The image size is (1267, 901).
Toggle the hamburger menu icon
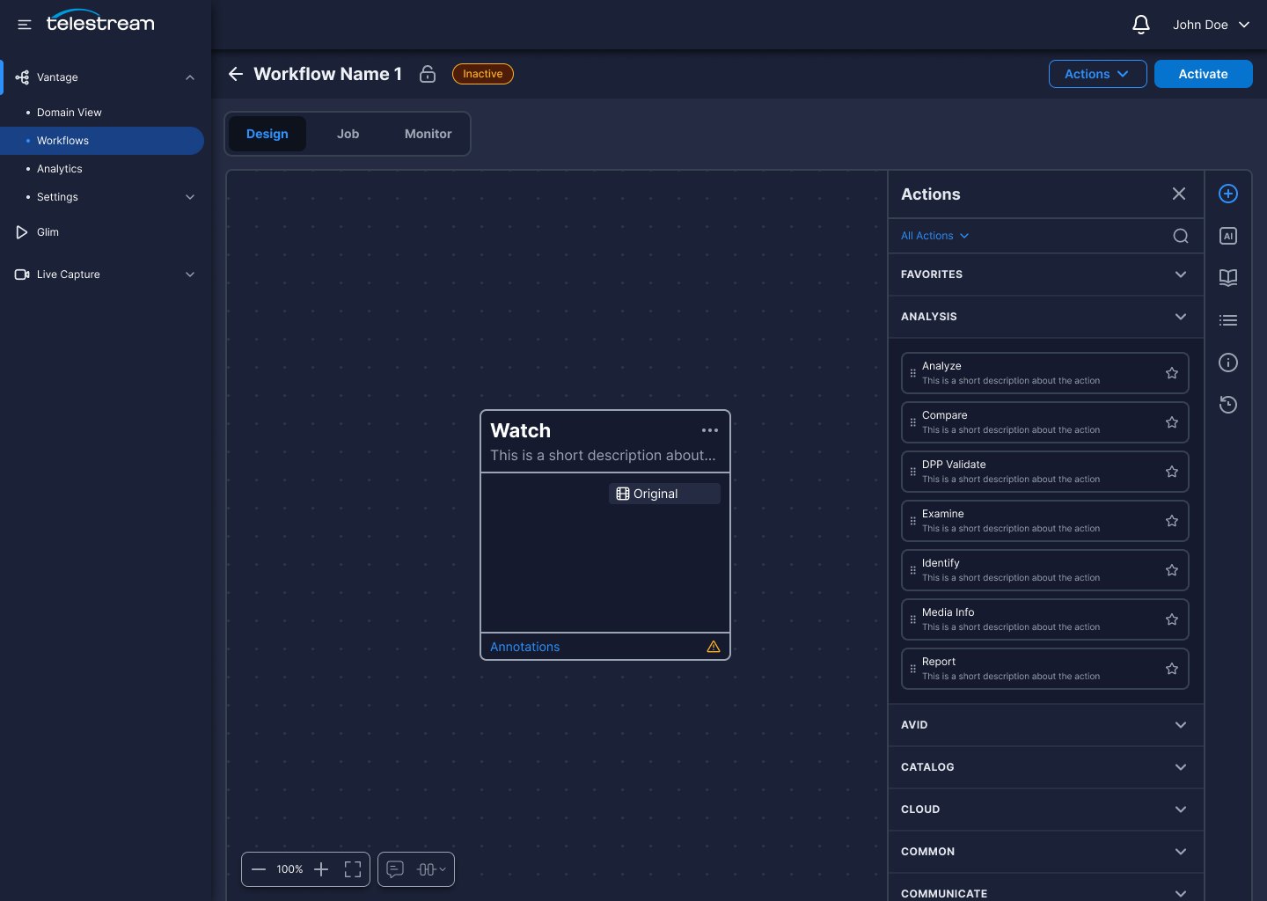pos(25,25)
